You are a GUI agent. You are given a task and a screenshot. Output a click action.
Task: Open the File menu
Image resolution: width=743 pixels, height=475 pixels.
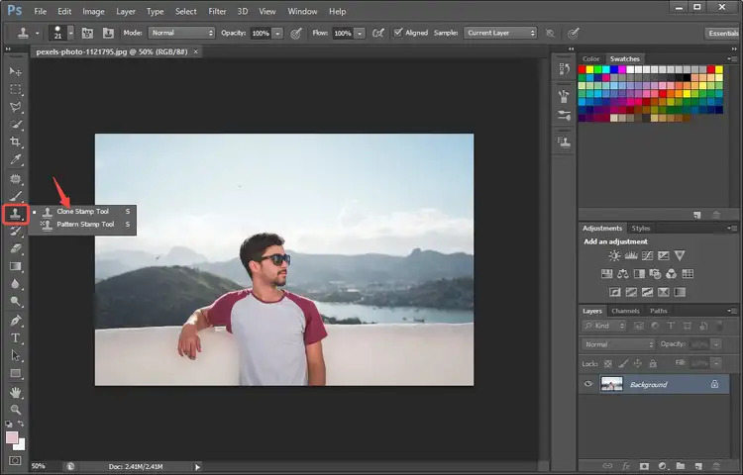click(41, 11)
